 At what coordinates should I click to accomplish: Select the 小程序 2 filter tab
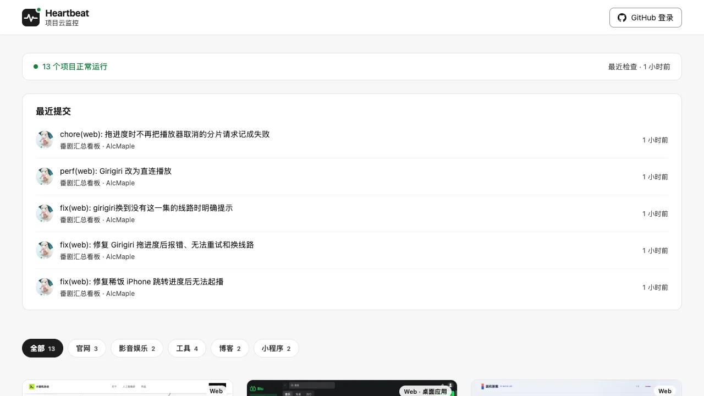pos(276,348)
